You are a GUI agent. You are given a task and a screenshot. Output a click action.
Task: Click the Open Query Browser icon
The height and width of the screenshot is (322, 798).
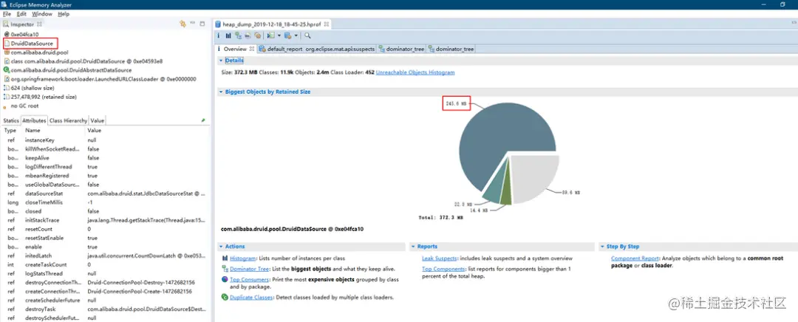(287, 35)
